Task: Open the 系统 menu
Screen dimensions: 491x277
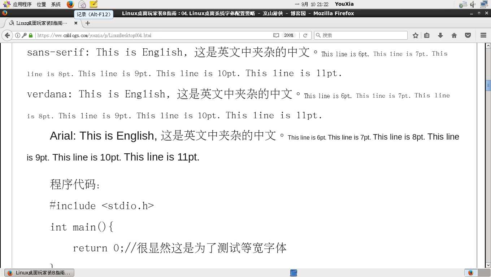Action: point(56,4)
